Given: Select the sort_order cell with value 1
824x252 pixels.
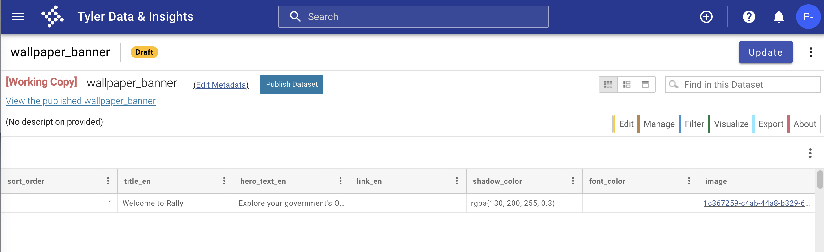Looking at the screenshot, I should (x=59, y=203).
